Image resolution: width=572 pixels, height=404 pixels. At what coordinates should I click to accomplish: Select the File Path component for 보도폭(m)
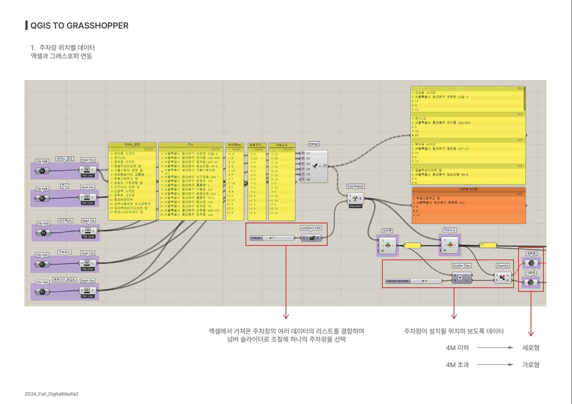[43, 233]
